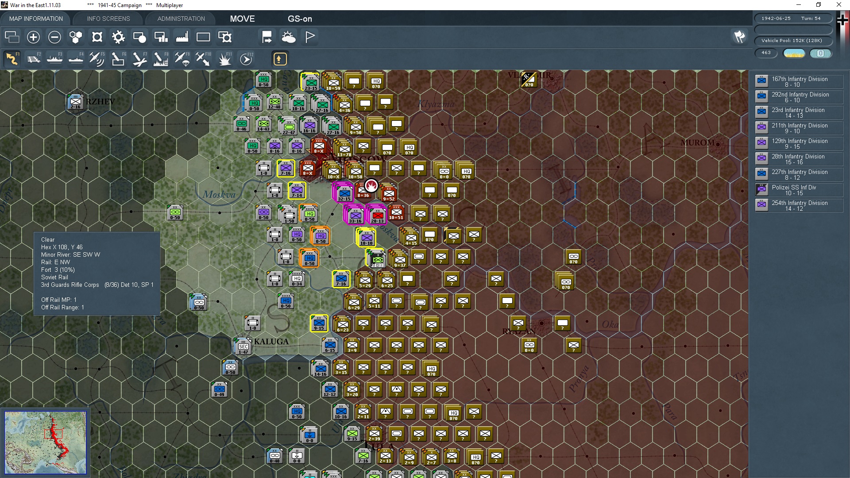
Task: Toggle the factory locations icon
Action: tap(182, 37)
